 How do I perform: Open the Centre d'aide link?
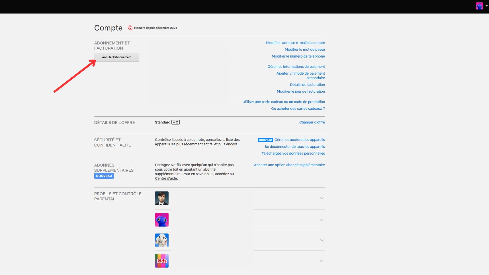(166, 178)
